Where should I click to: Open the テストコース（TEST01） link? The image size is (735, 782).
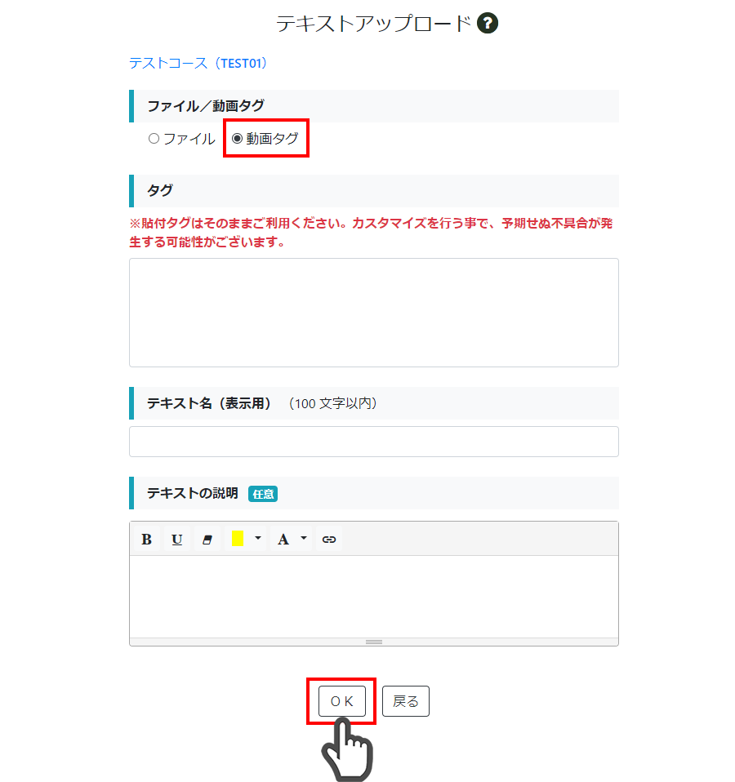(x=198, y=64)
